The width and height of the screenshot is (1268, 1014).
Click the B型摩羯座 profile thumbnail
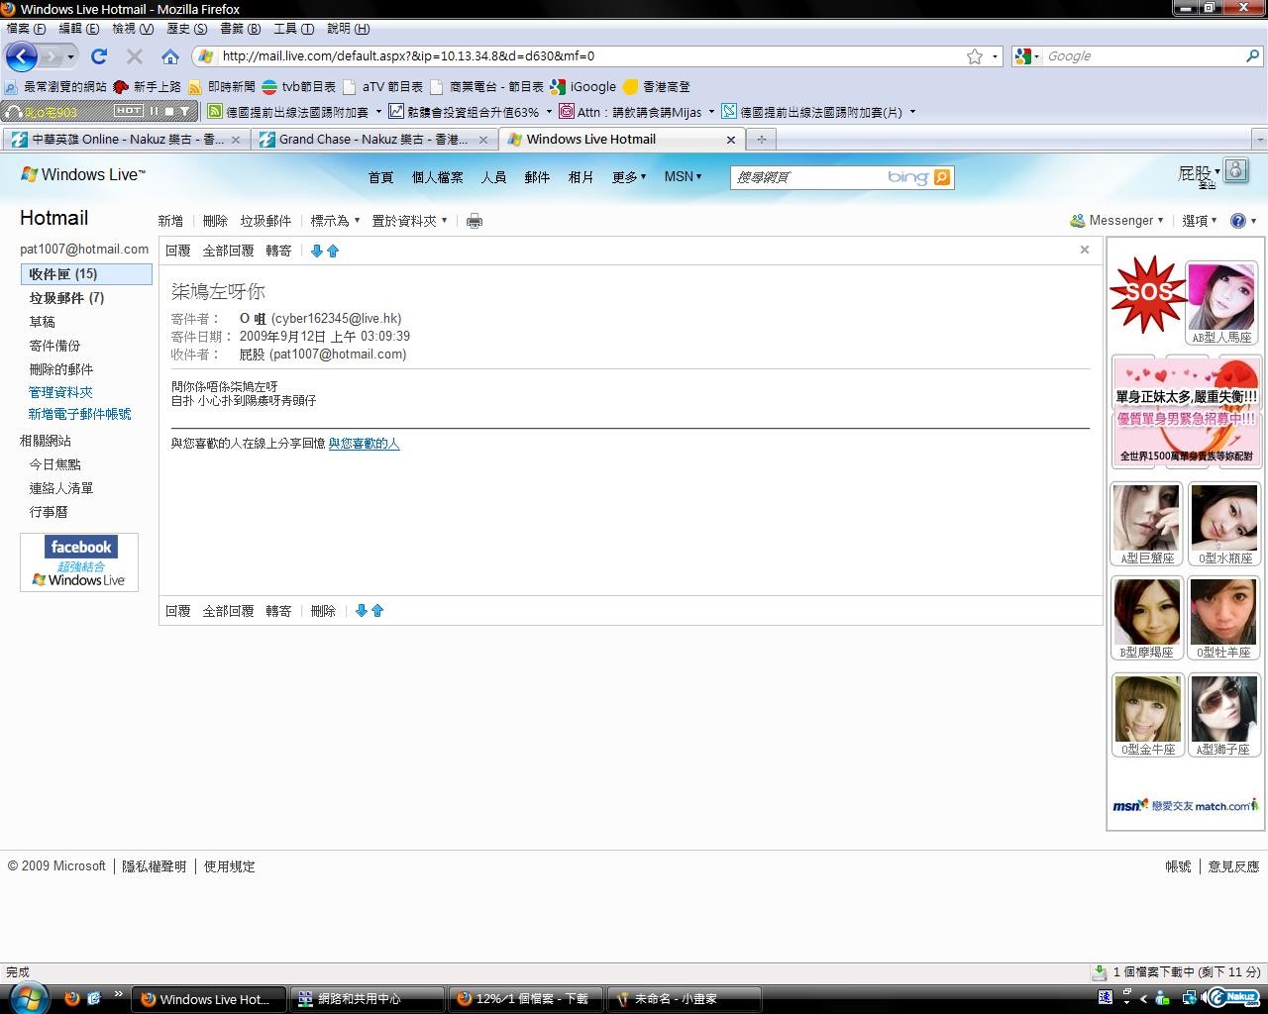pos(1147,618)
